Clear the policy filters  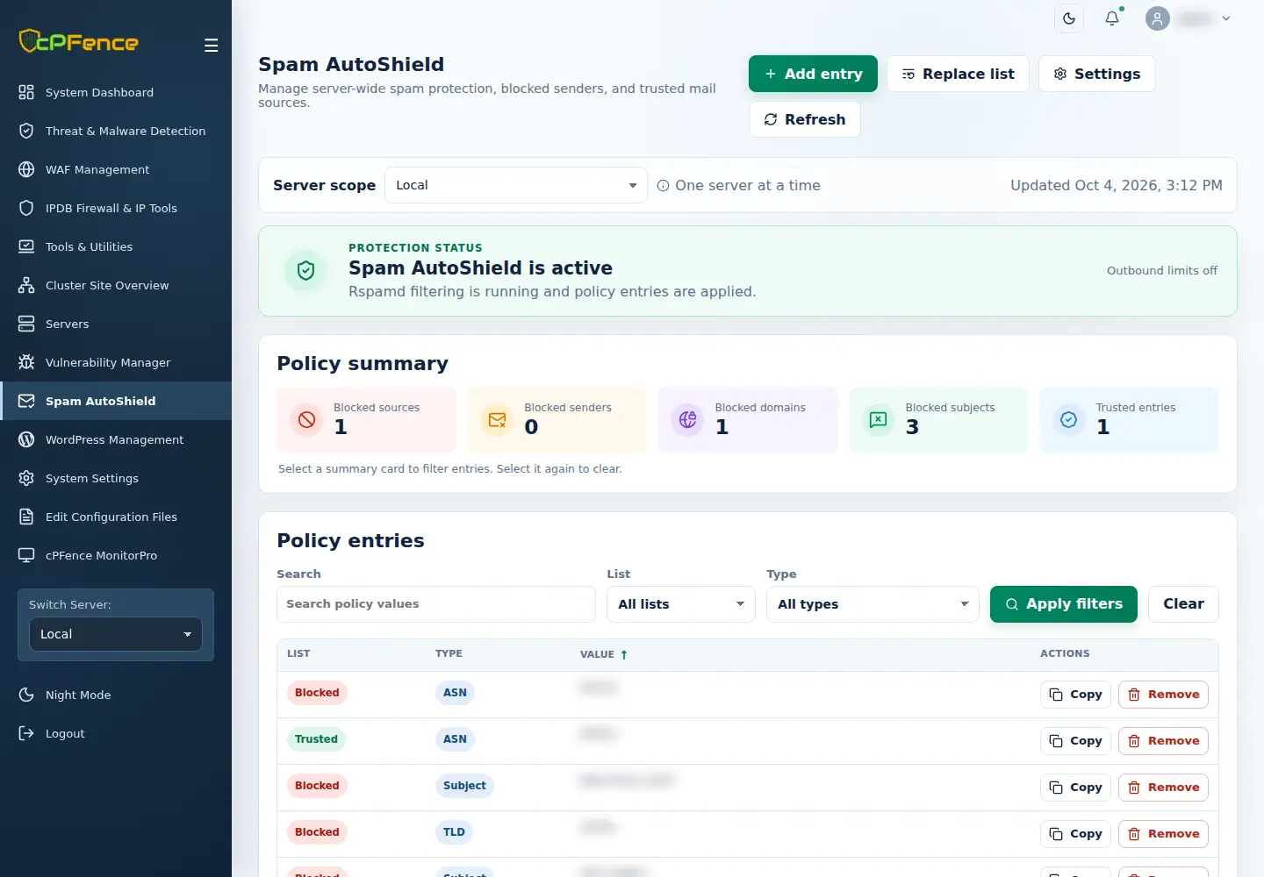click(1183, 604)
